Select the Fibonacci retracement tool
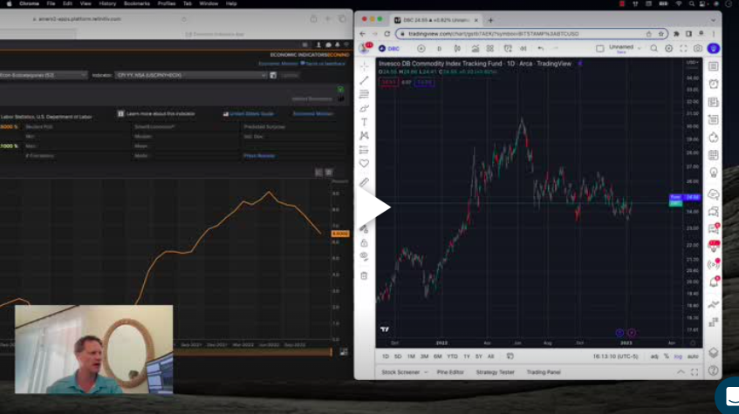Screen dimensions: 739x414 [364, 94]
